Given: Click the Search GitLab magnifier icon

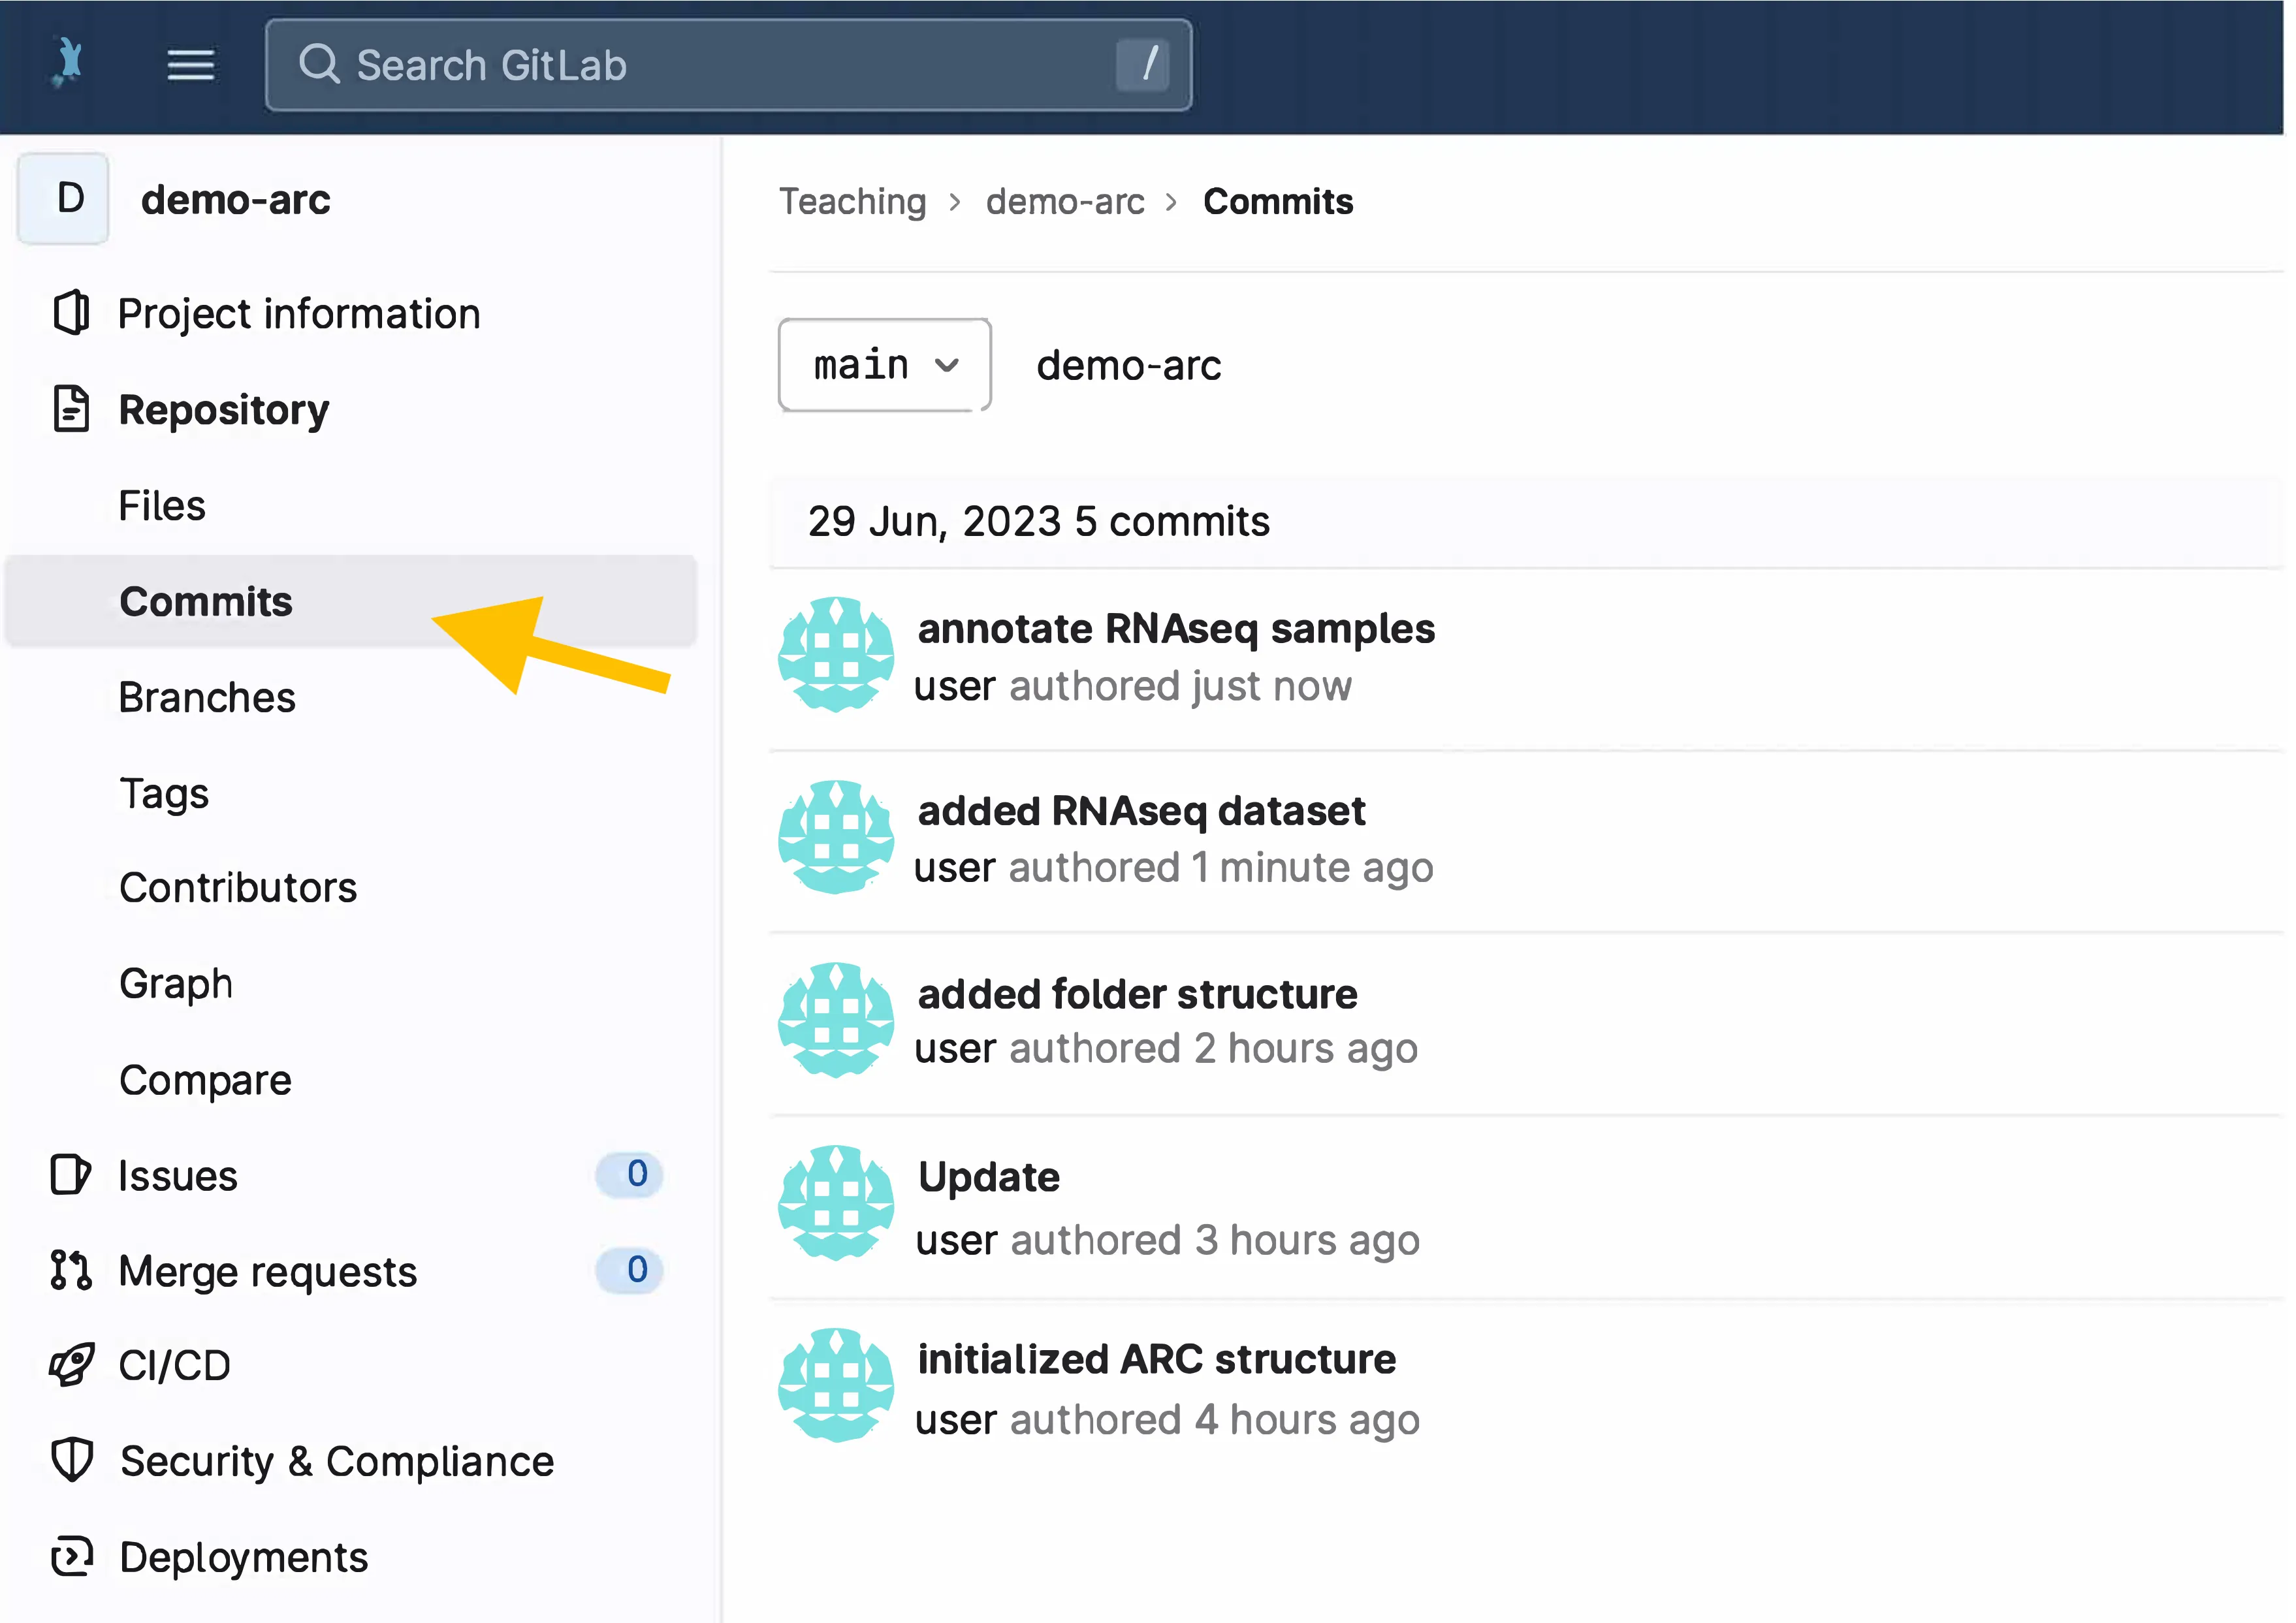Looking at the screenshot, I should pos(319,64).
